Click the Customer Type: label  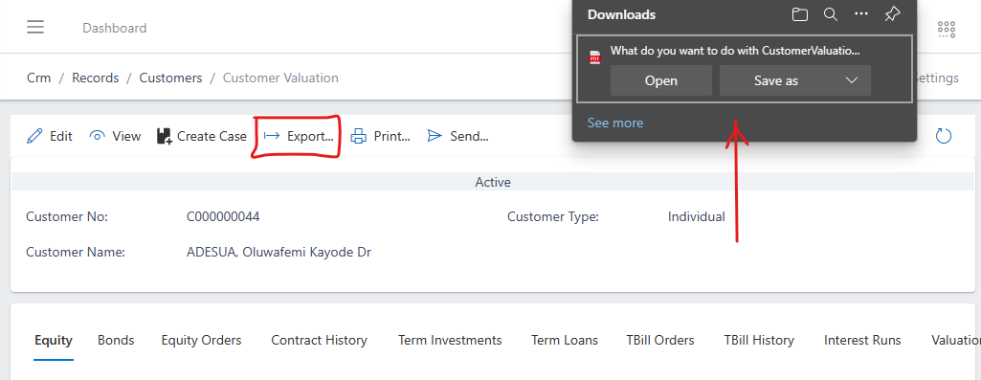click(553, 217)
